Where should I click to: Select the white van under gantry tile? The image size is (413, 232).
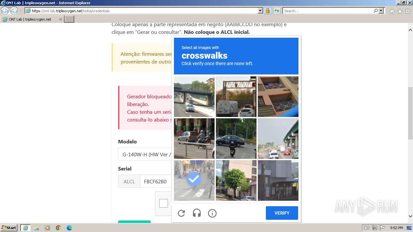(x=236, y=97)
